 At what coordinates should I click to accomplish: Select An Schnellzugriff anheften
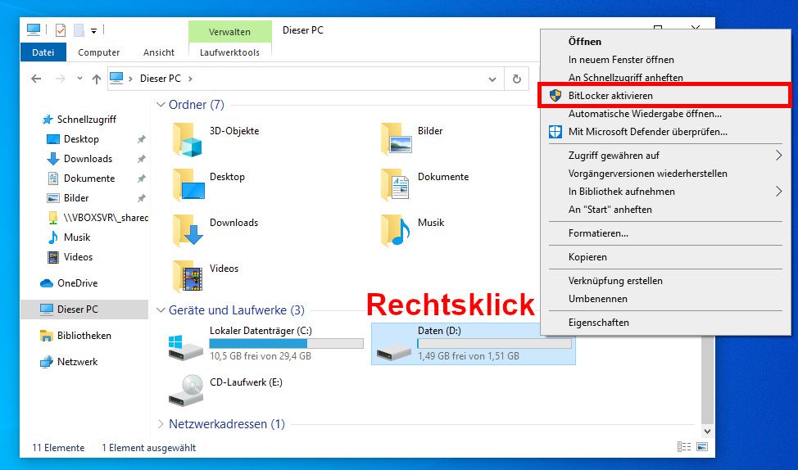[x=665, y=77]
